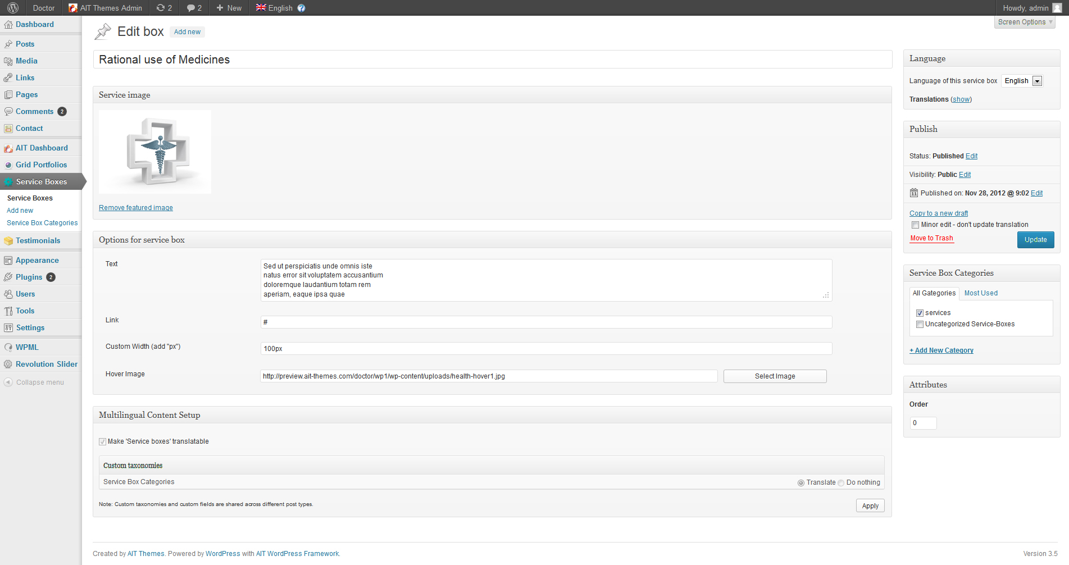Viewport: 1069px width, 565px height.
Task: Switch to the Most Used categories tab
Action: pyautogui.click(x=981, y=293)
